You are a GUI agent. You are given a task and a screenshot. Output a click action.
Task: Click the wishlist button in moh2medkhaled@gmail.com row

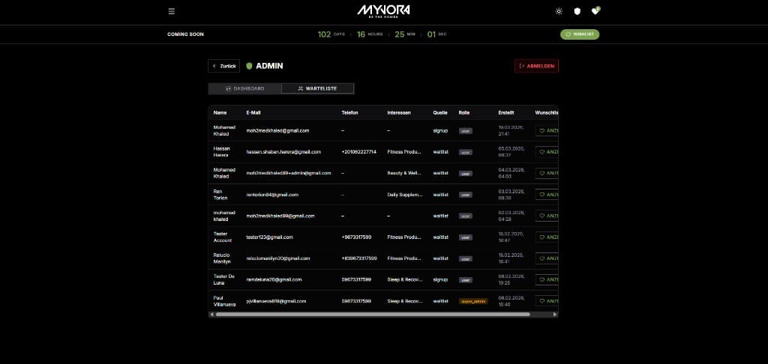tap(547, 130)
